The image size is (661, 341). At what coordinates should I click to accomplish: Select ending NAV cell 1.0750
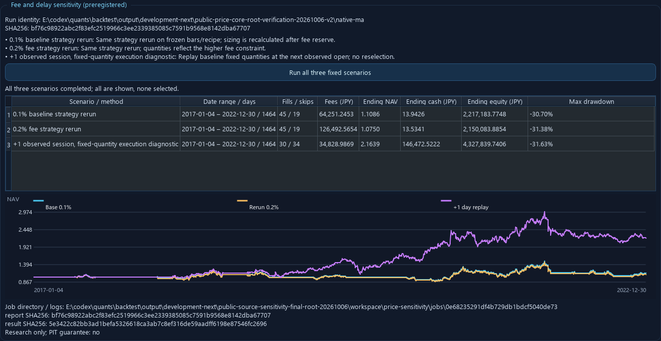pos(380,129)
